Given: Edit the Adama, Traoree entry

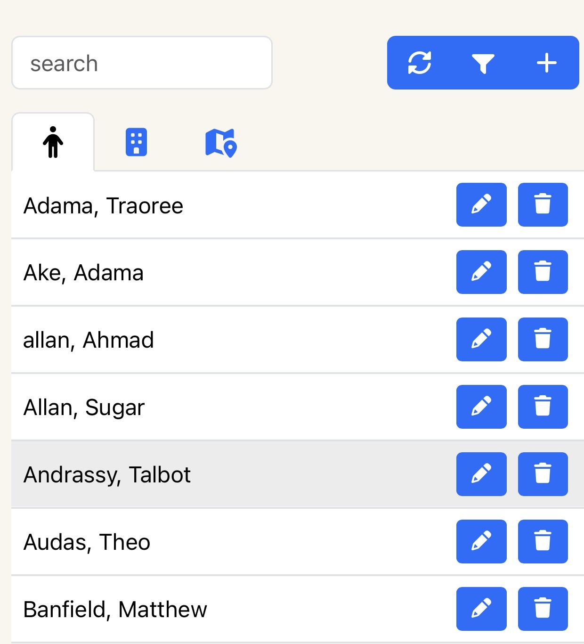Looking at the screenshot, I should 481,204.
